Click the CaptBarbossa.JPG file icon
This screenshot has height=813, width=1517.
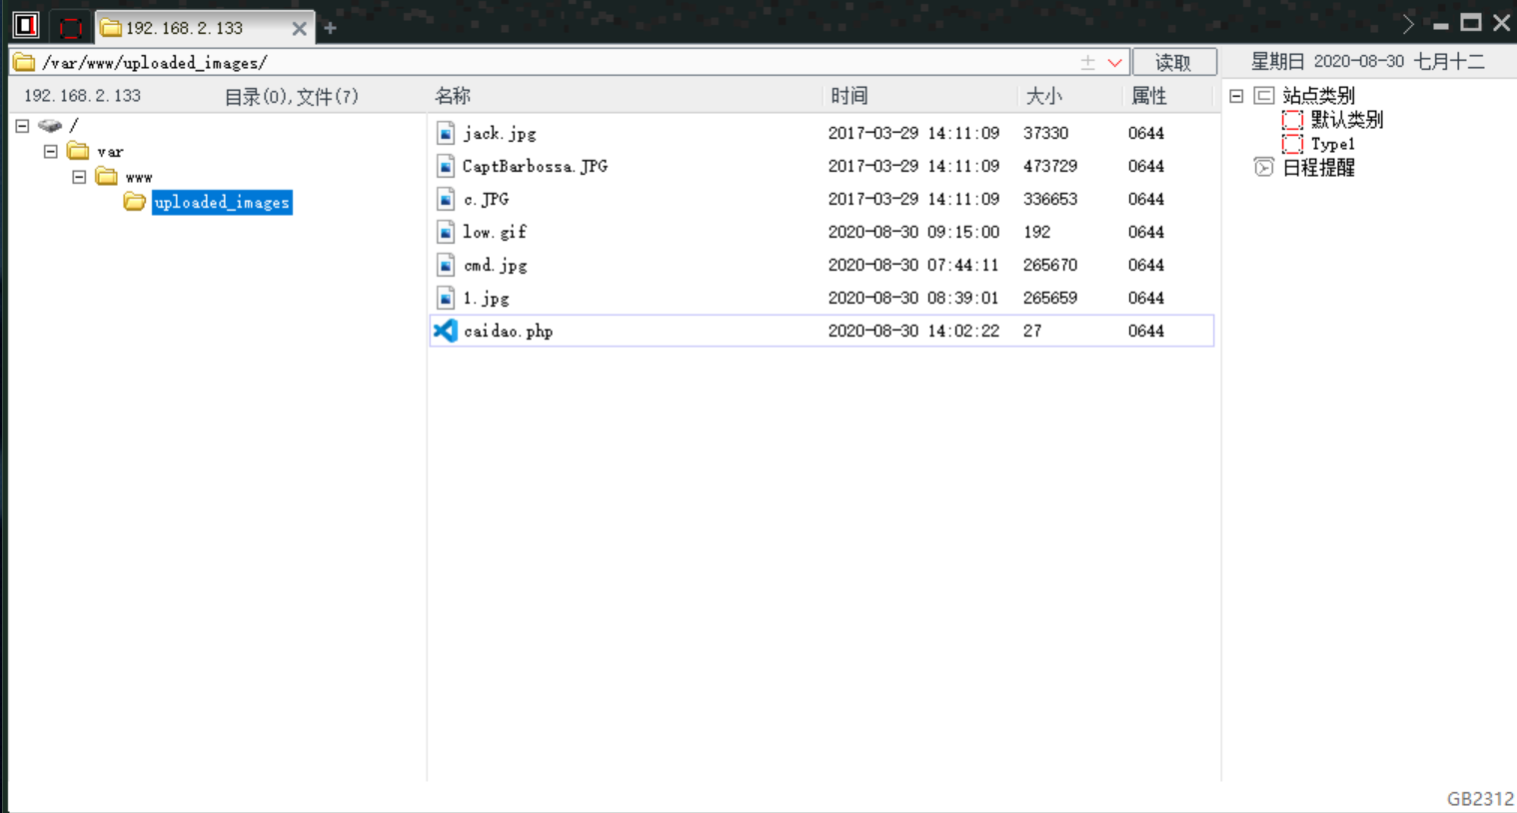click(x=446, y=166)
